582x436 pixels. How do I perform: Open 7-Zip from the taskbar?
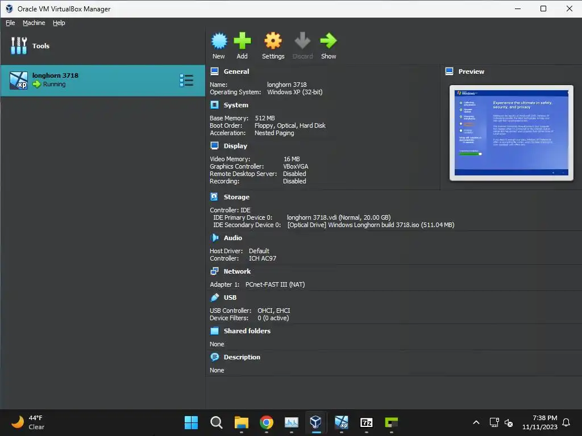coord(367,422)
